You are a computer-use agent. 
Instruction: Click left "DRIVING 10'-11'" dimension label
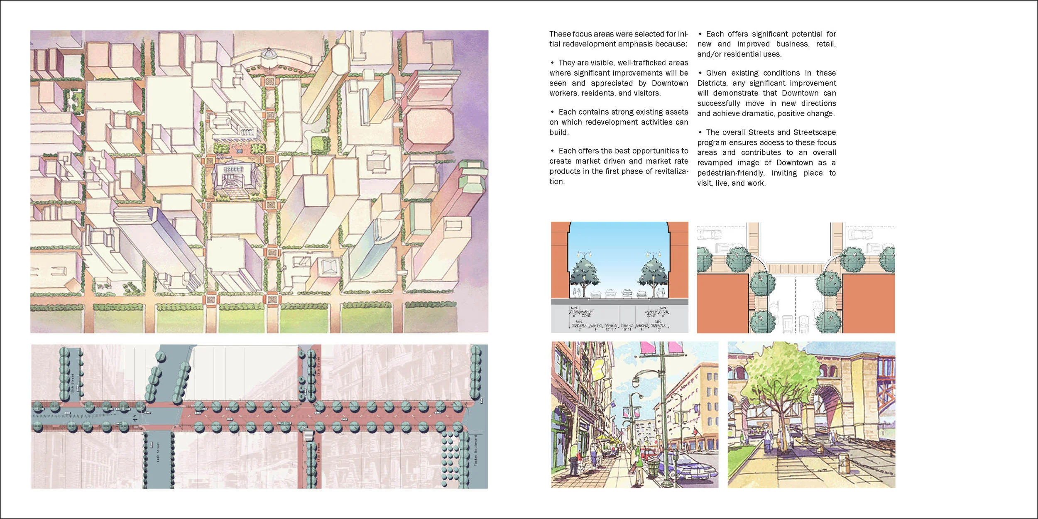tap(611, 328)
